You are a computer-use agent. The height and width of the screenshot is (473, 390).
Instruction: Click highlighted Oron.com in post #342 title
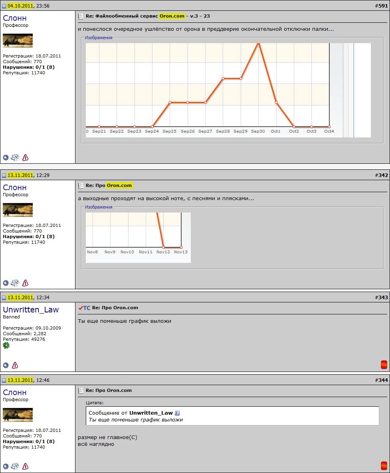coord(120,185)
